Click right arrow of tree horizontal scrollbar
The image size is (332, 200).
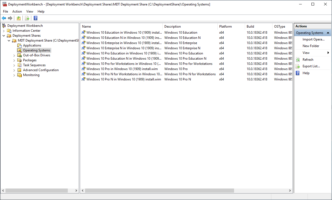pyautogui.click(x=76, y=190)
